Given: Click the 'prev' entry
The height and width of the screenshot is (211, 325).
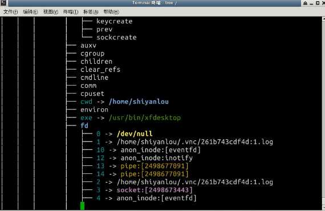Looking at the screenshot, I should coord(104,30).
